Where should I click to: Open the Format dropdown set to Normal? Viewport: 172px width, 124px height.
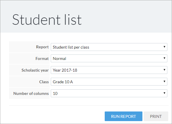tap(109, 59)
